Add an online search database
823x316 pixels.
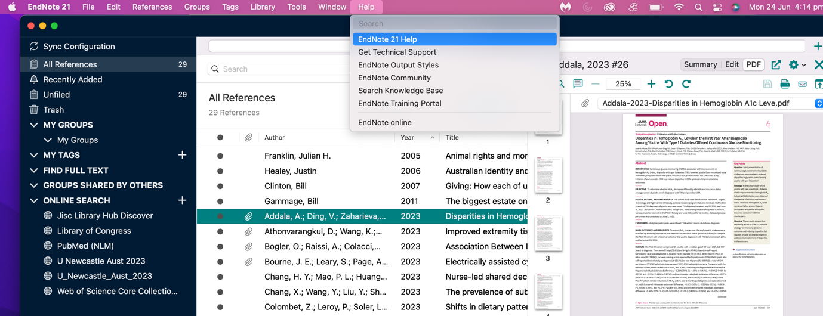182,200
